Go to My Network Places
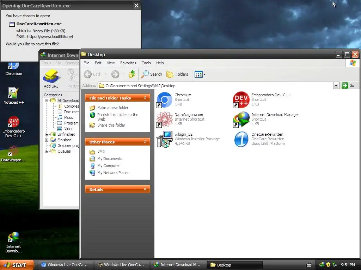361x270 pixels. [109, 173]
